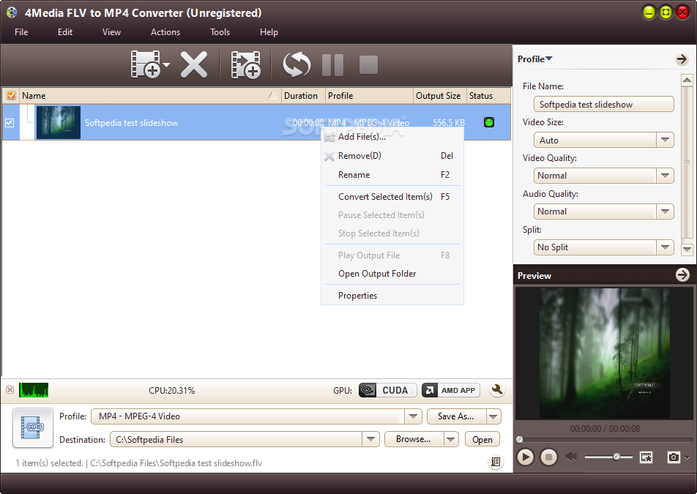The height and width of the screenshot is (494, 697).
Task: Expand the Profile panel title dropdown
Action: pyautogui.click(x=534, y=59)
